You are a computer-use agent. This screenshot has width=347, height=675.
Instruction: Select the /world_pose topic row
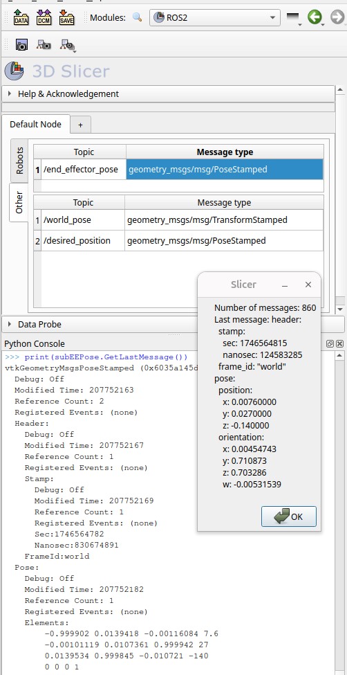179,220
